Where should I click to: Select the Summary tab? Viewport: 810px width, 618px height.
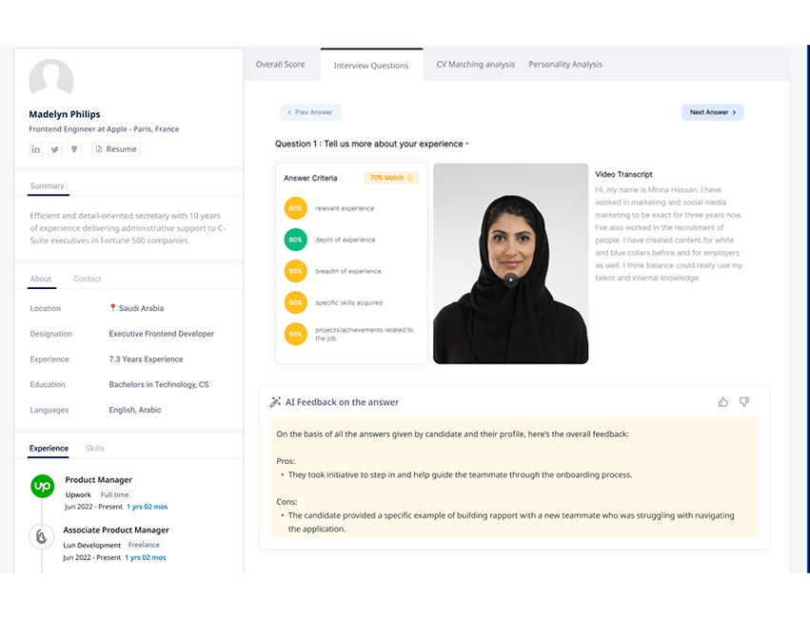click(47, 186)
